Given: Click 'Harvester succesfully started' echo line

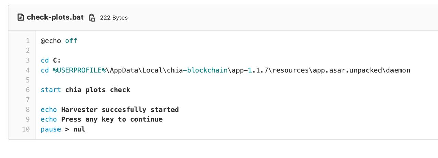Looking at the screenshot, I should pyautogui.click(x=110, y=110).
